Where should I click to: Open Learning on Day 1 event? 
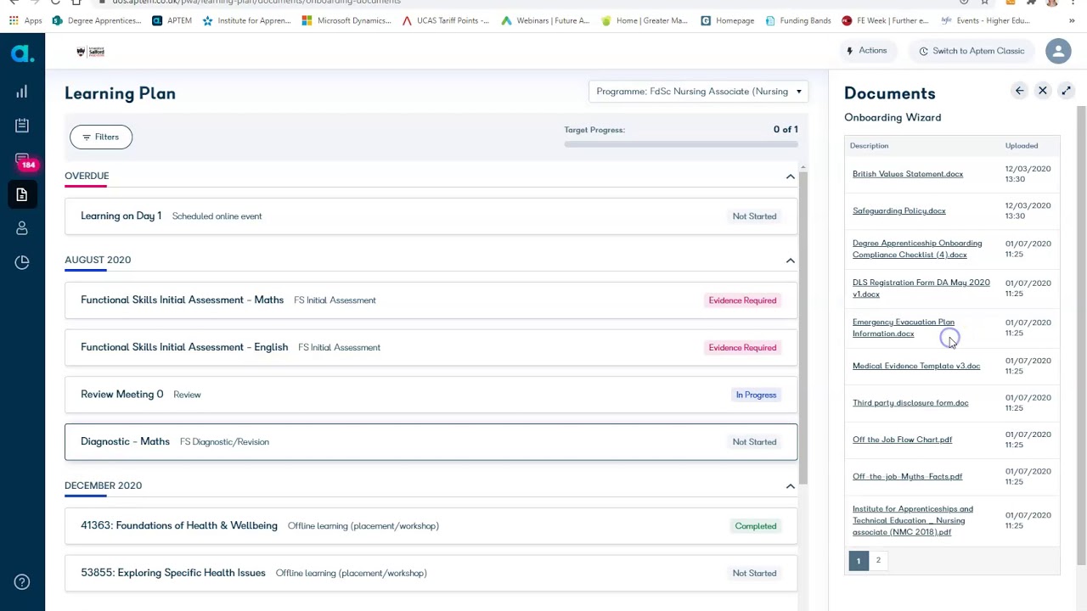coord(431,216)
